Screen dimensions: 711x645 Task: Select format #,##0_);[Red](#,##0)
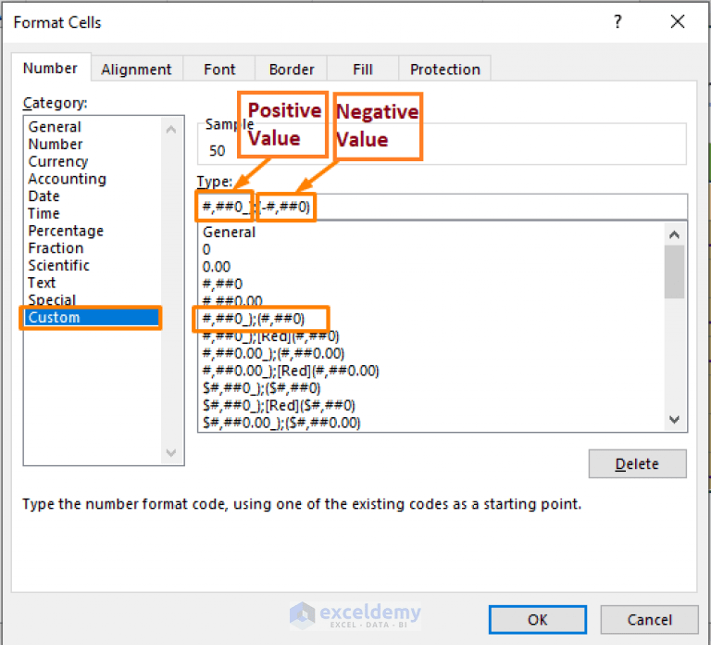[270, 335]
